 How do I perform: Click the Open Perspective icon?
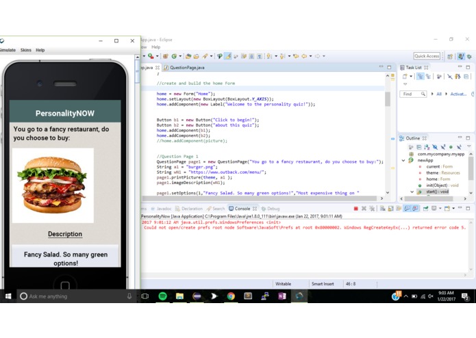click(450, 56)
